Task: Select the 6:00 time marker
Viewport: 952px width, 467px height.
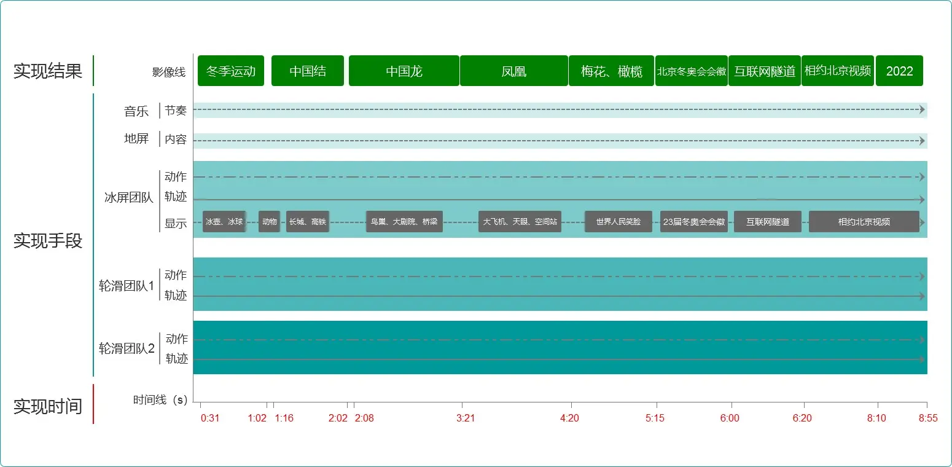Action: pos(730,418)
